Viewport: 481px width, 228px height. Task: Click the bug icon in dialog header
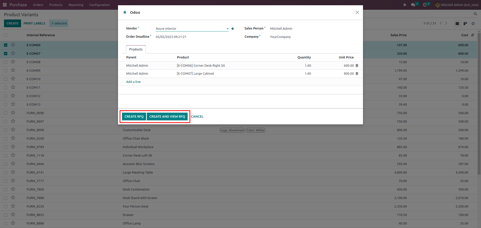pos(125,12)
